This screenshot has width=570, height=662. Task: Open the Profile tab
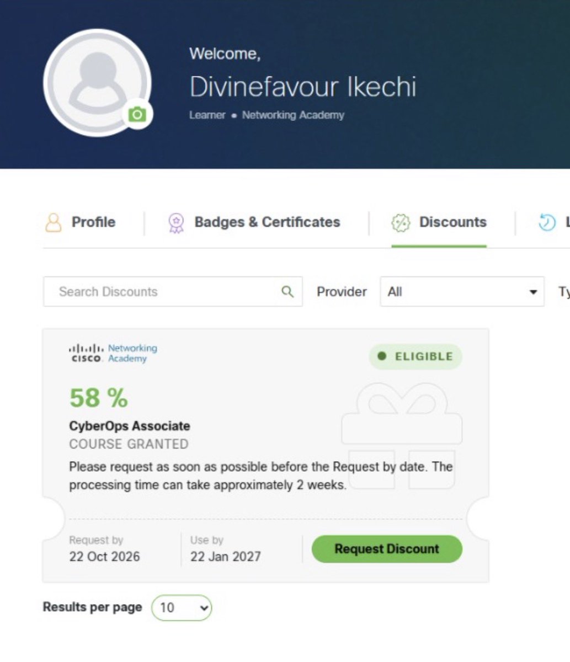pos(80,222)
